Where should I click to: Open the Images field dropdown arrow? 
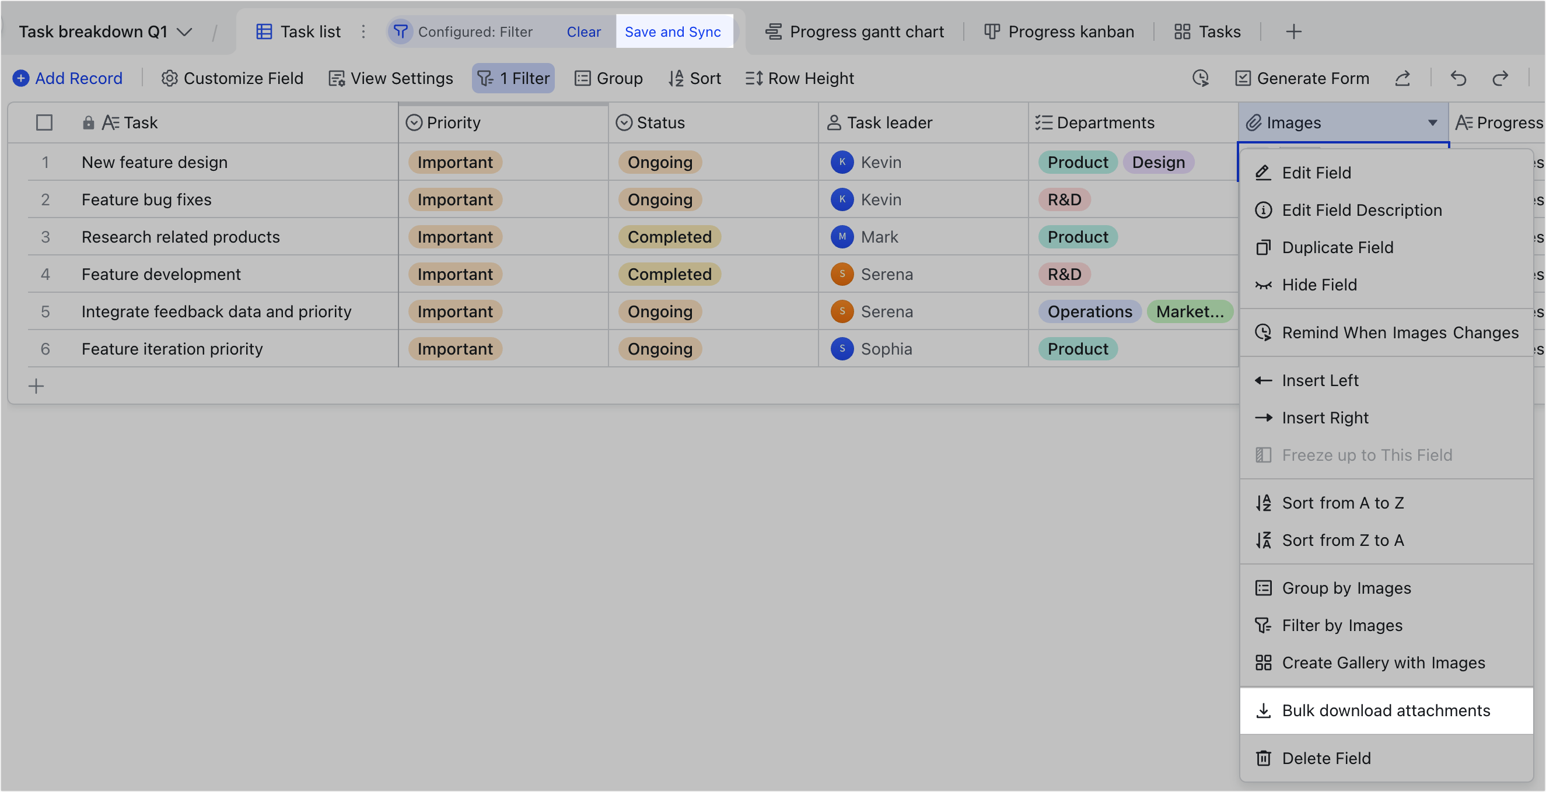(x=1433, y=122)
